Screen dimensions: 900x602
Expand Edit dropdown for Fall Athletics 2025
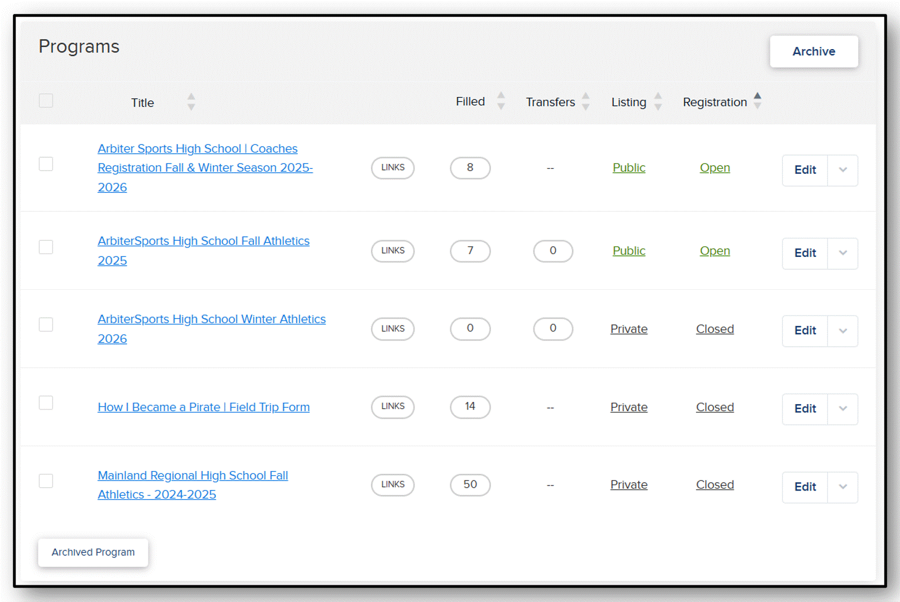(x=843, y=253)
